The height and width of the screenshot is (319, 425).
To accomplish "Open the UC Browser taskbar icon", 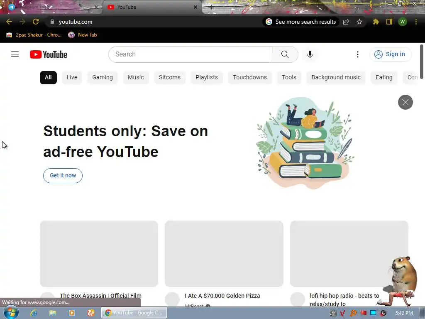I will [x=91, y=313].
